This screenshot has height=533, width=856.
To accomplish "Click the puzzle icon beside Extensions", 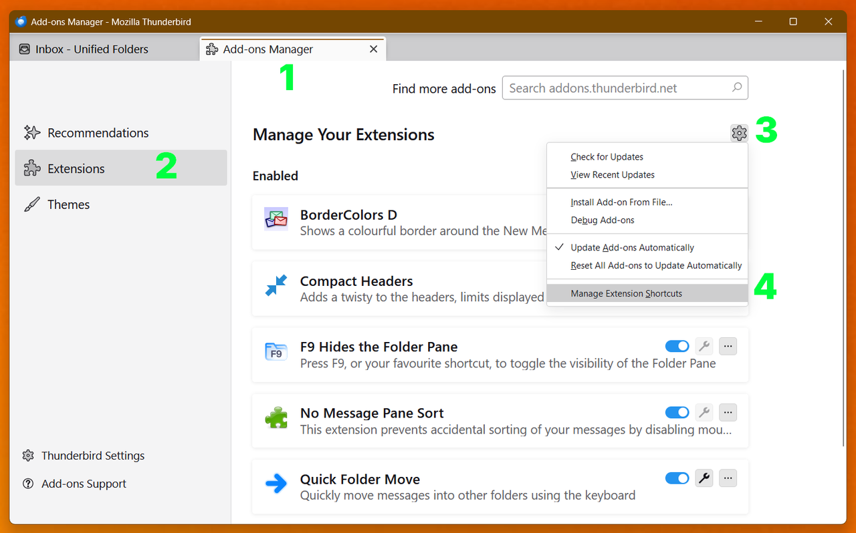I will tap(32, 168).
